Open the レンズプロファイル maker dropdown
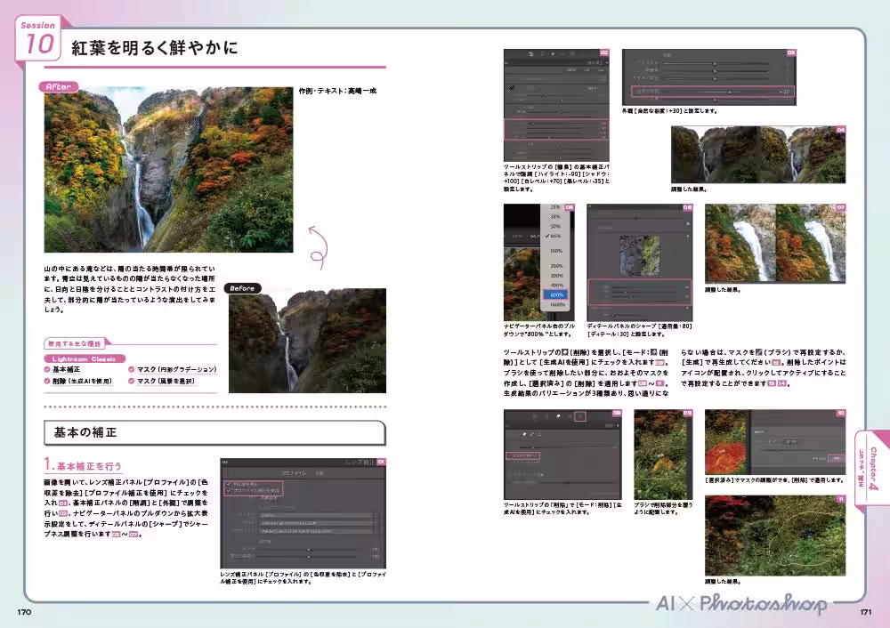 [x=315, y=515]
